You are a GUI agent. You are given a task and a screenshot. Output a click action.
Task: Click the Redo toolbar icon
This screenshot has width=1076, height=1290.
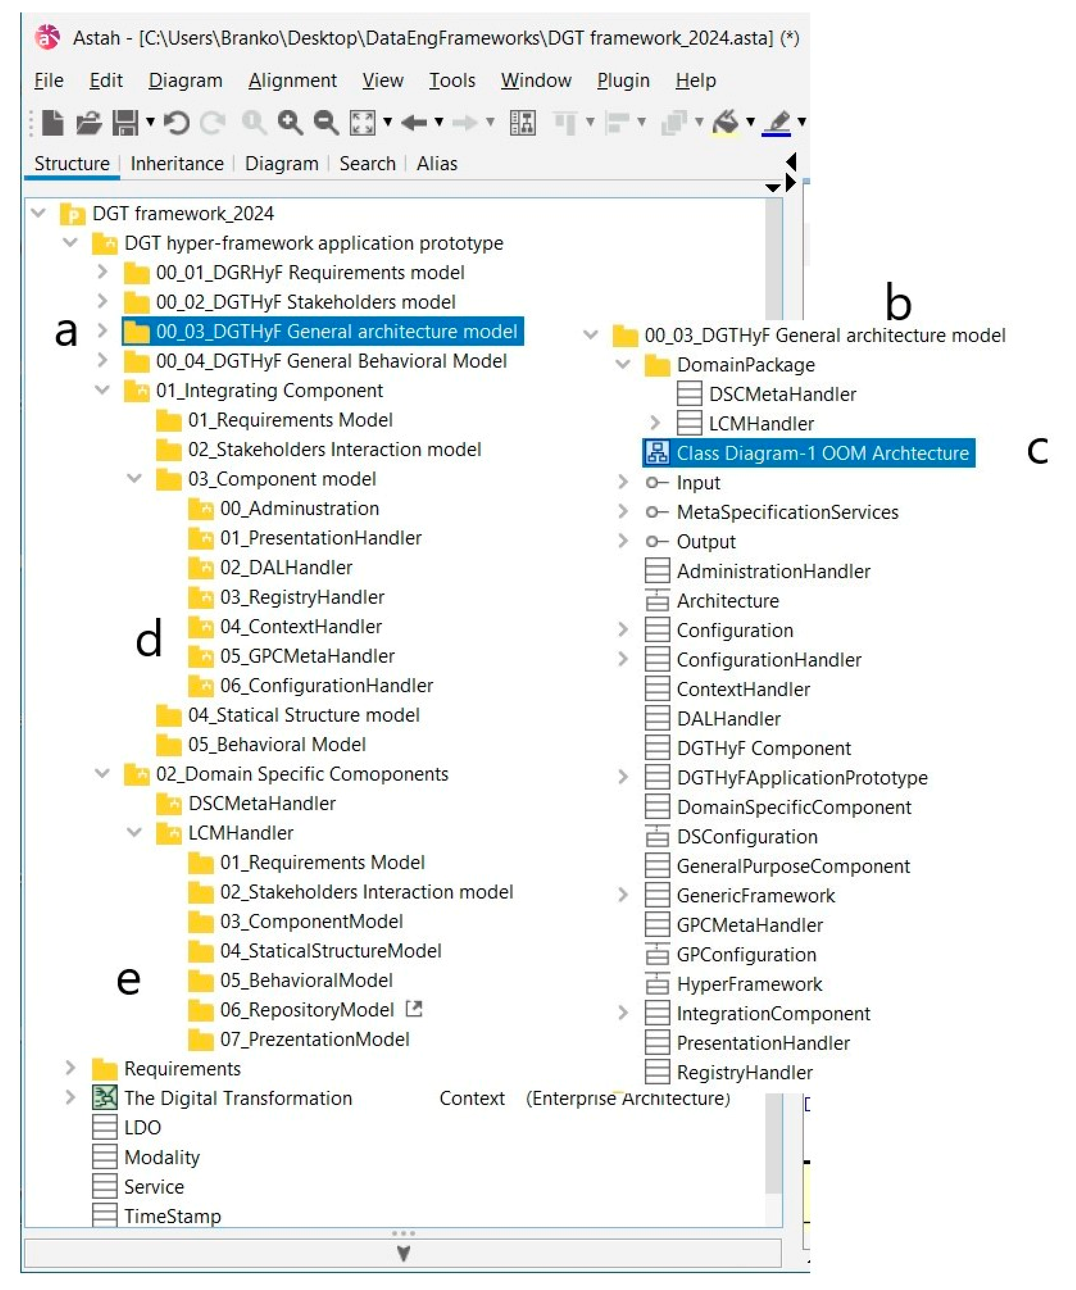213,123
